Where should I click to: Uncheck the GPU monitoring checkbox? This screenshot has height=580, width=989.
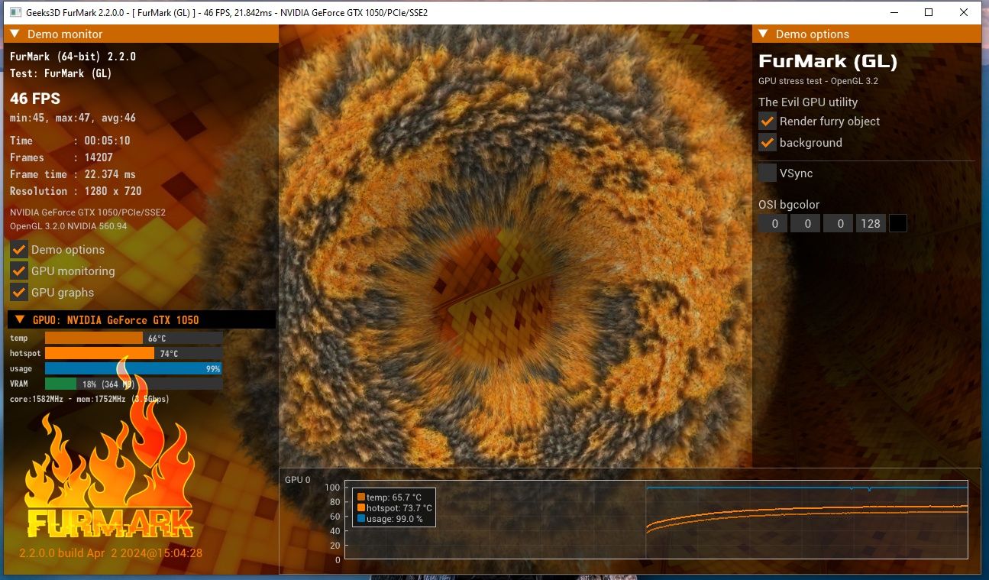19,271
